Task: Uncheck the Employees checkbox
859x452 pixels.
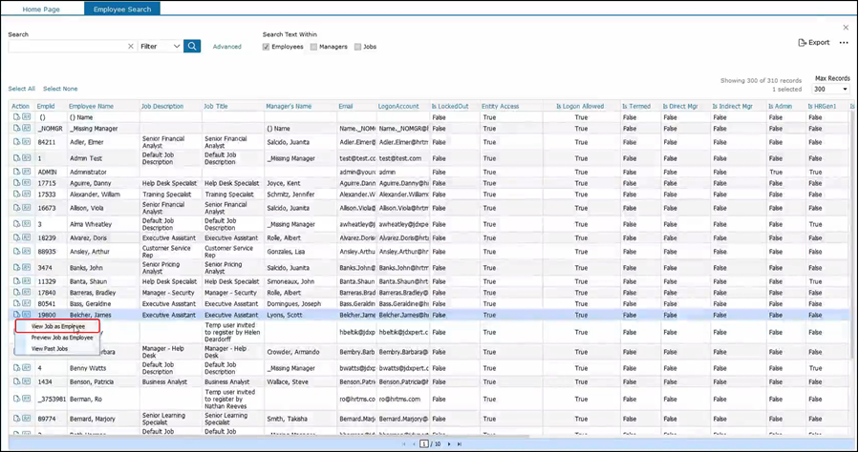Action: tap(267, 46)
